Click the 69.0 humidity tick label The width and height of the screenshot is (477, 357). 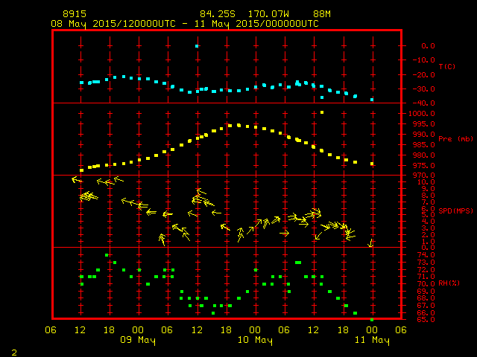point(426,291)
